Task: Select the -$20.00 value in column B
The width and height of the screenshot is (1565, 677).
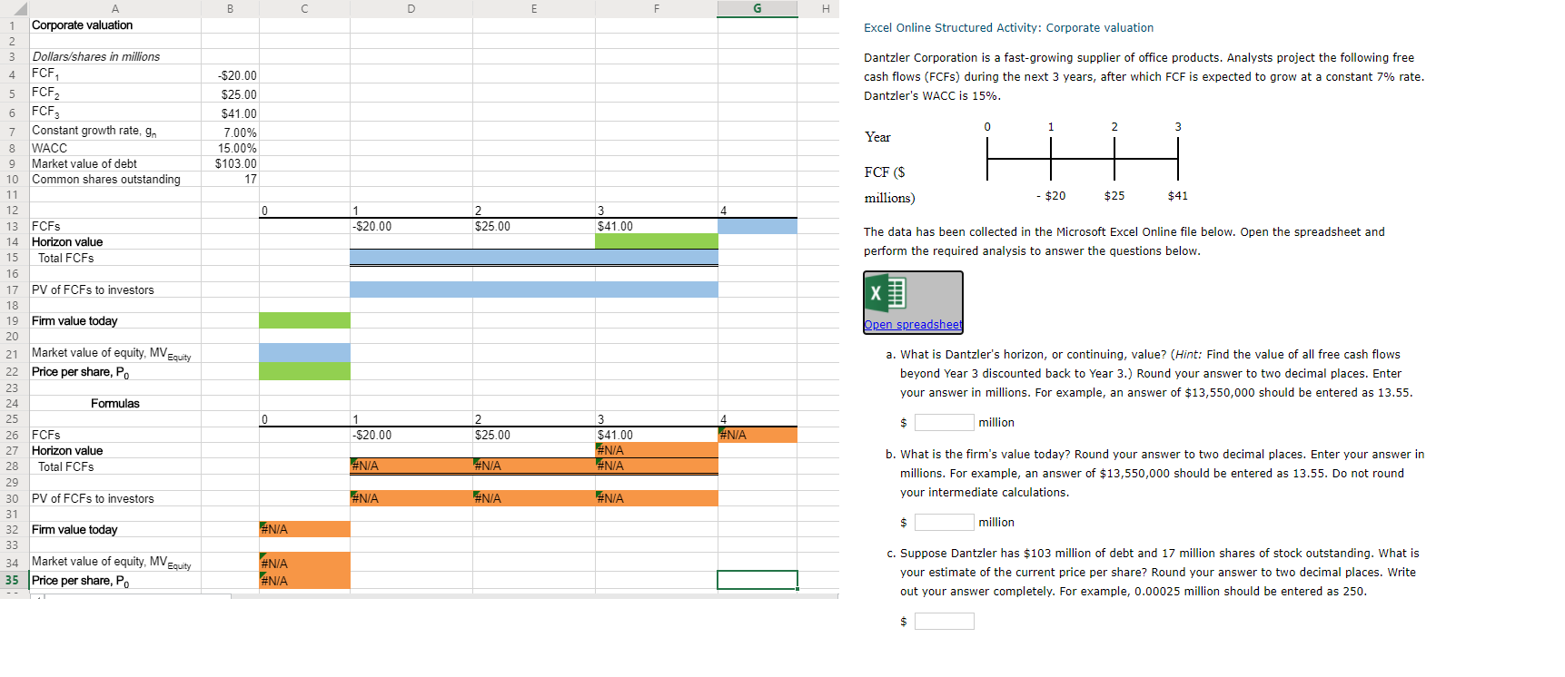Action: [x=230, y=75]
